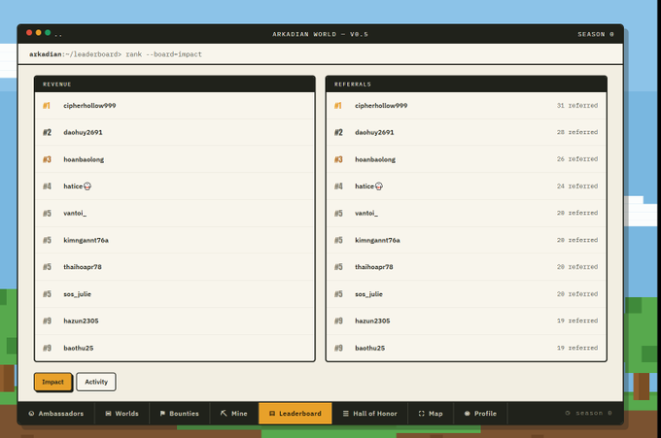Click the Leaderboard tab icon
Screen dimensions: 661x438
[272, 414]
